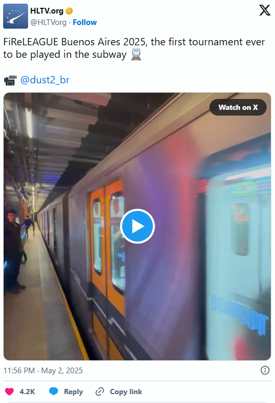Image resolution: width=275 pixels, height=403 pixels.
Task: Click the tweet text about FiReLEAGUE
Action: (134, 48)
